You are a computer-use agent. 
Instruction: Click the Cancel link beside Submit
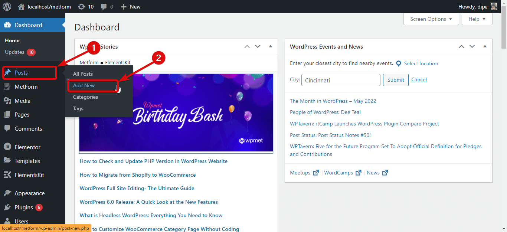419,80
